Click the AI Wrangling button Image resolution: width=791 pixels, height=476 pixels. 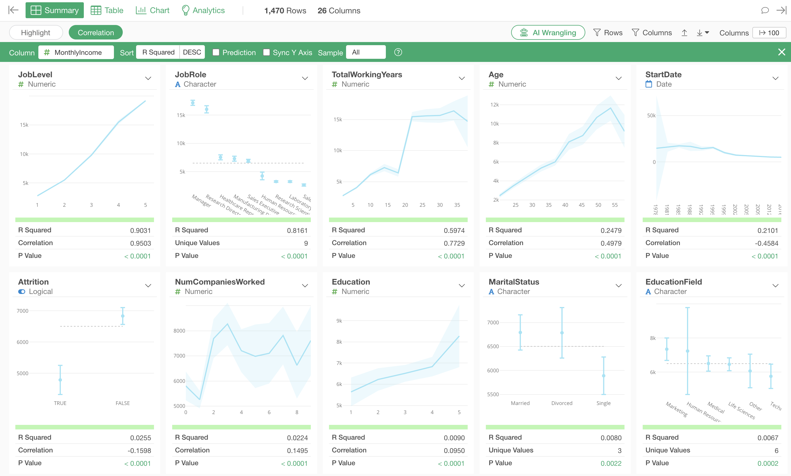pyautogui.click(x=548, y=33)
